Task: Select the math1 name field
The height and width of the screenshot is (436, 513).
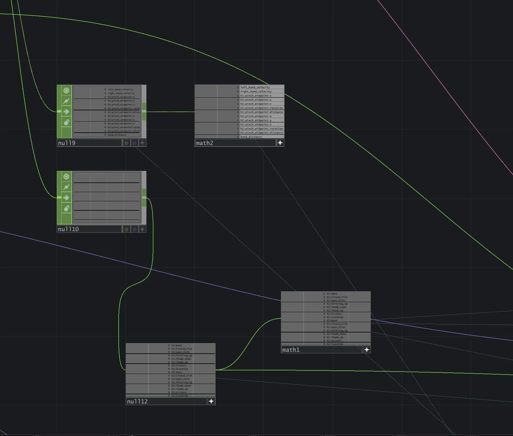Action: pyautogui.click(x=321, y=350)
